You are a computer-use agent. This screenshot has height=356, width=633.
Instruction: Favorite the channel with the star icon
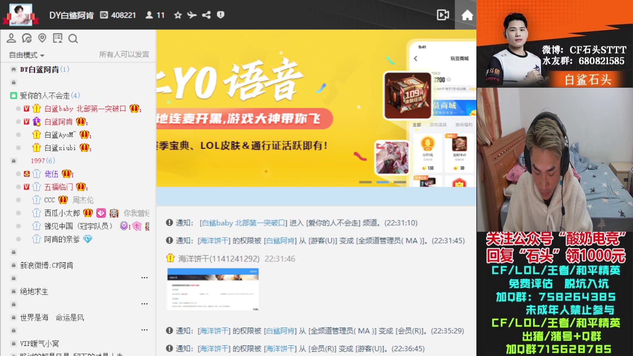pyautogui.click(x=178, y=15)
